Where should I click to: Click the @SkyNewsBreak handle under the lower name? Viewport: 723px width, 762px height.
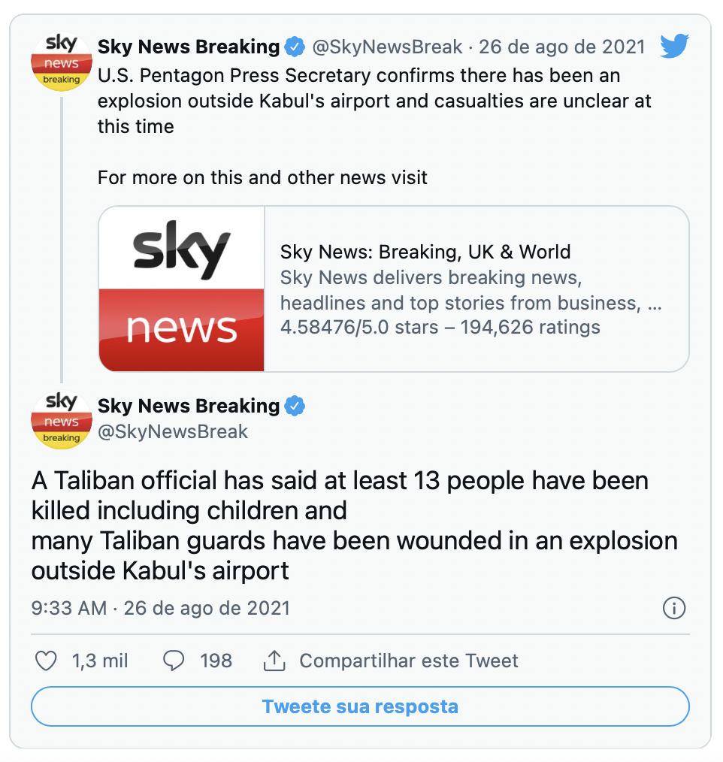pyautogui.click(x=173, y=432)
